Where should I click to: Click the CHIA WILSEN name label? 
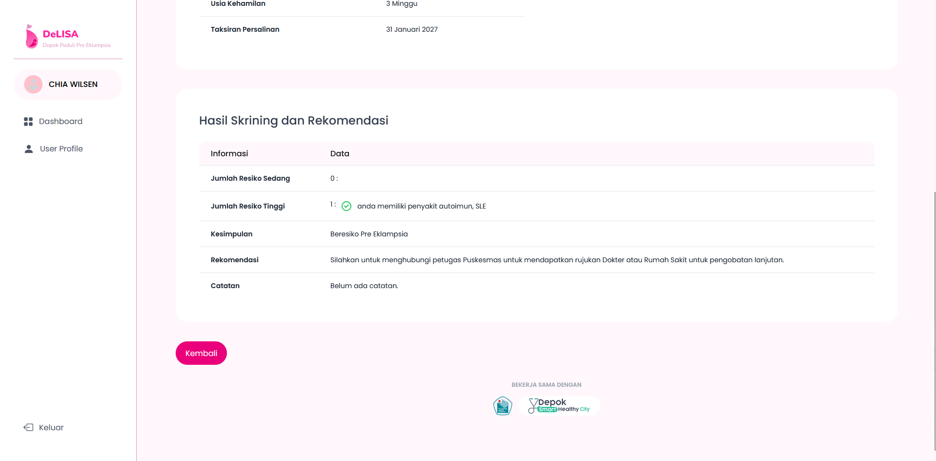[x=73, y=84]
